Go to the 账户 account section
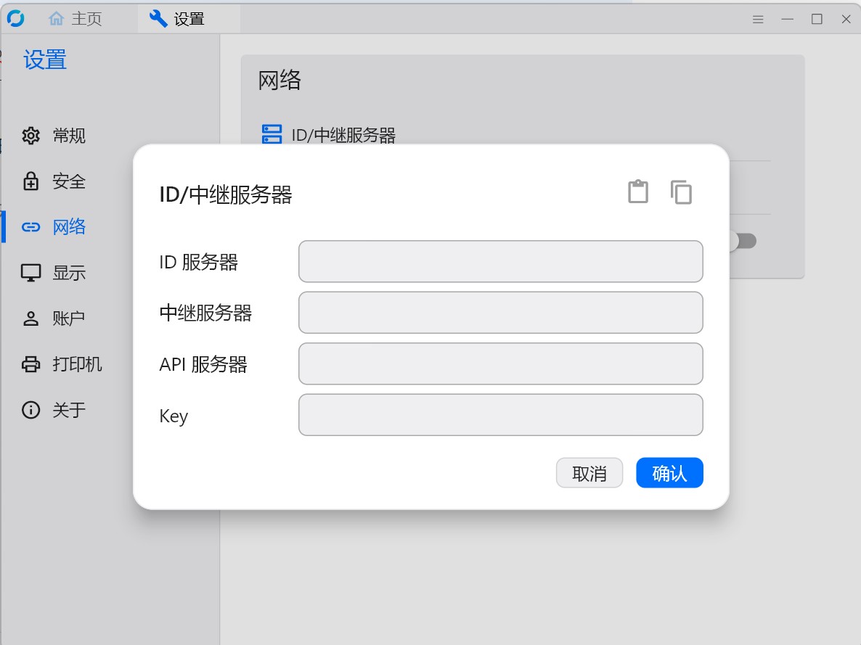 54,319
